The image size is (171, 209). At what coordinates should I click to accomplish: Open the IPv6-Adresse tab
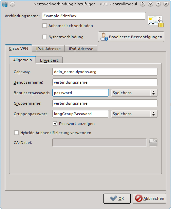click(x=81, y=49)
